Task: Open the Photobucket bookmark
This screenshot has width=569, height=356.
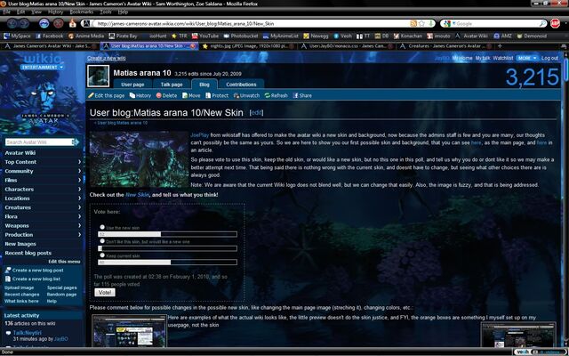Action: [240, 36]
